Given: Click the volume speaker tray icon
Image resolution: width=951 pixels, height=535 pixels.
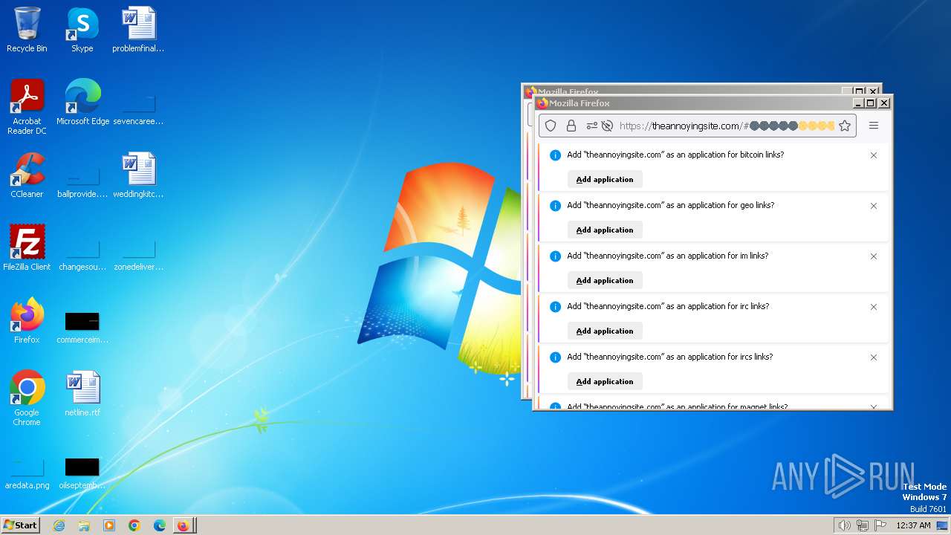Looking at the screenshot, I should (x=844, y=525).
